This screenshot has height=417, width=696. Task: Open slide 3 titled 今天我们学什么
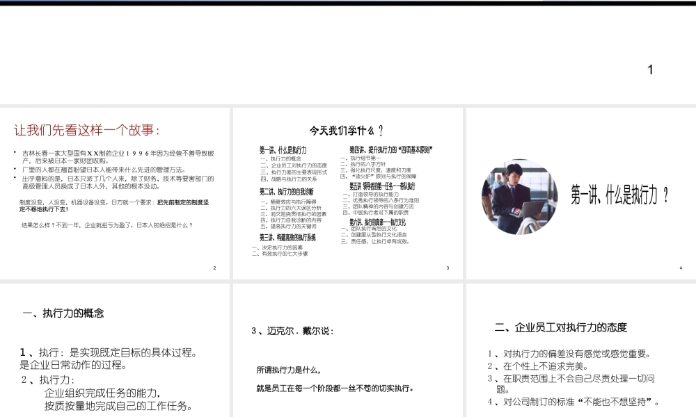347,194
